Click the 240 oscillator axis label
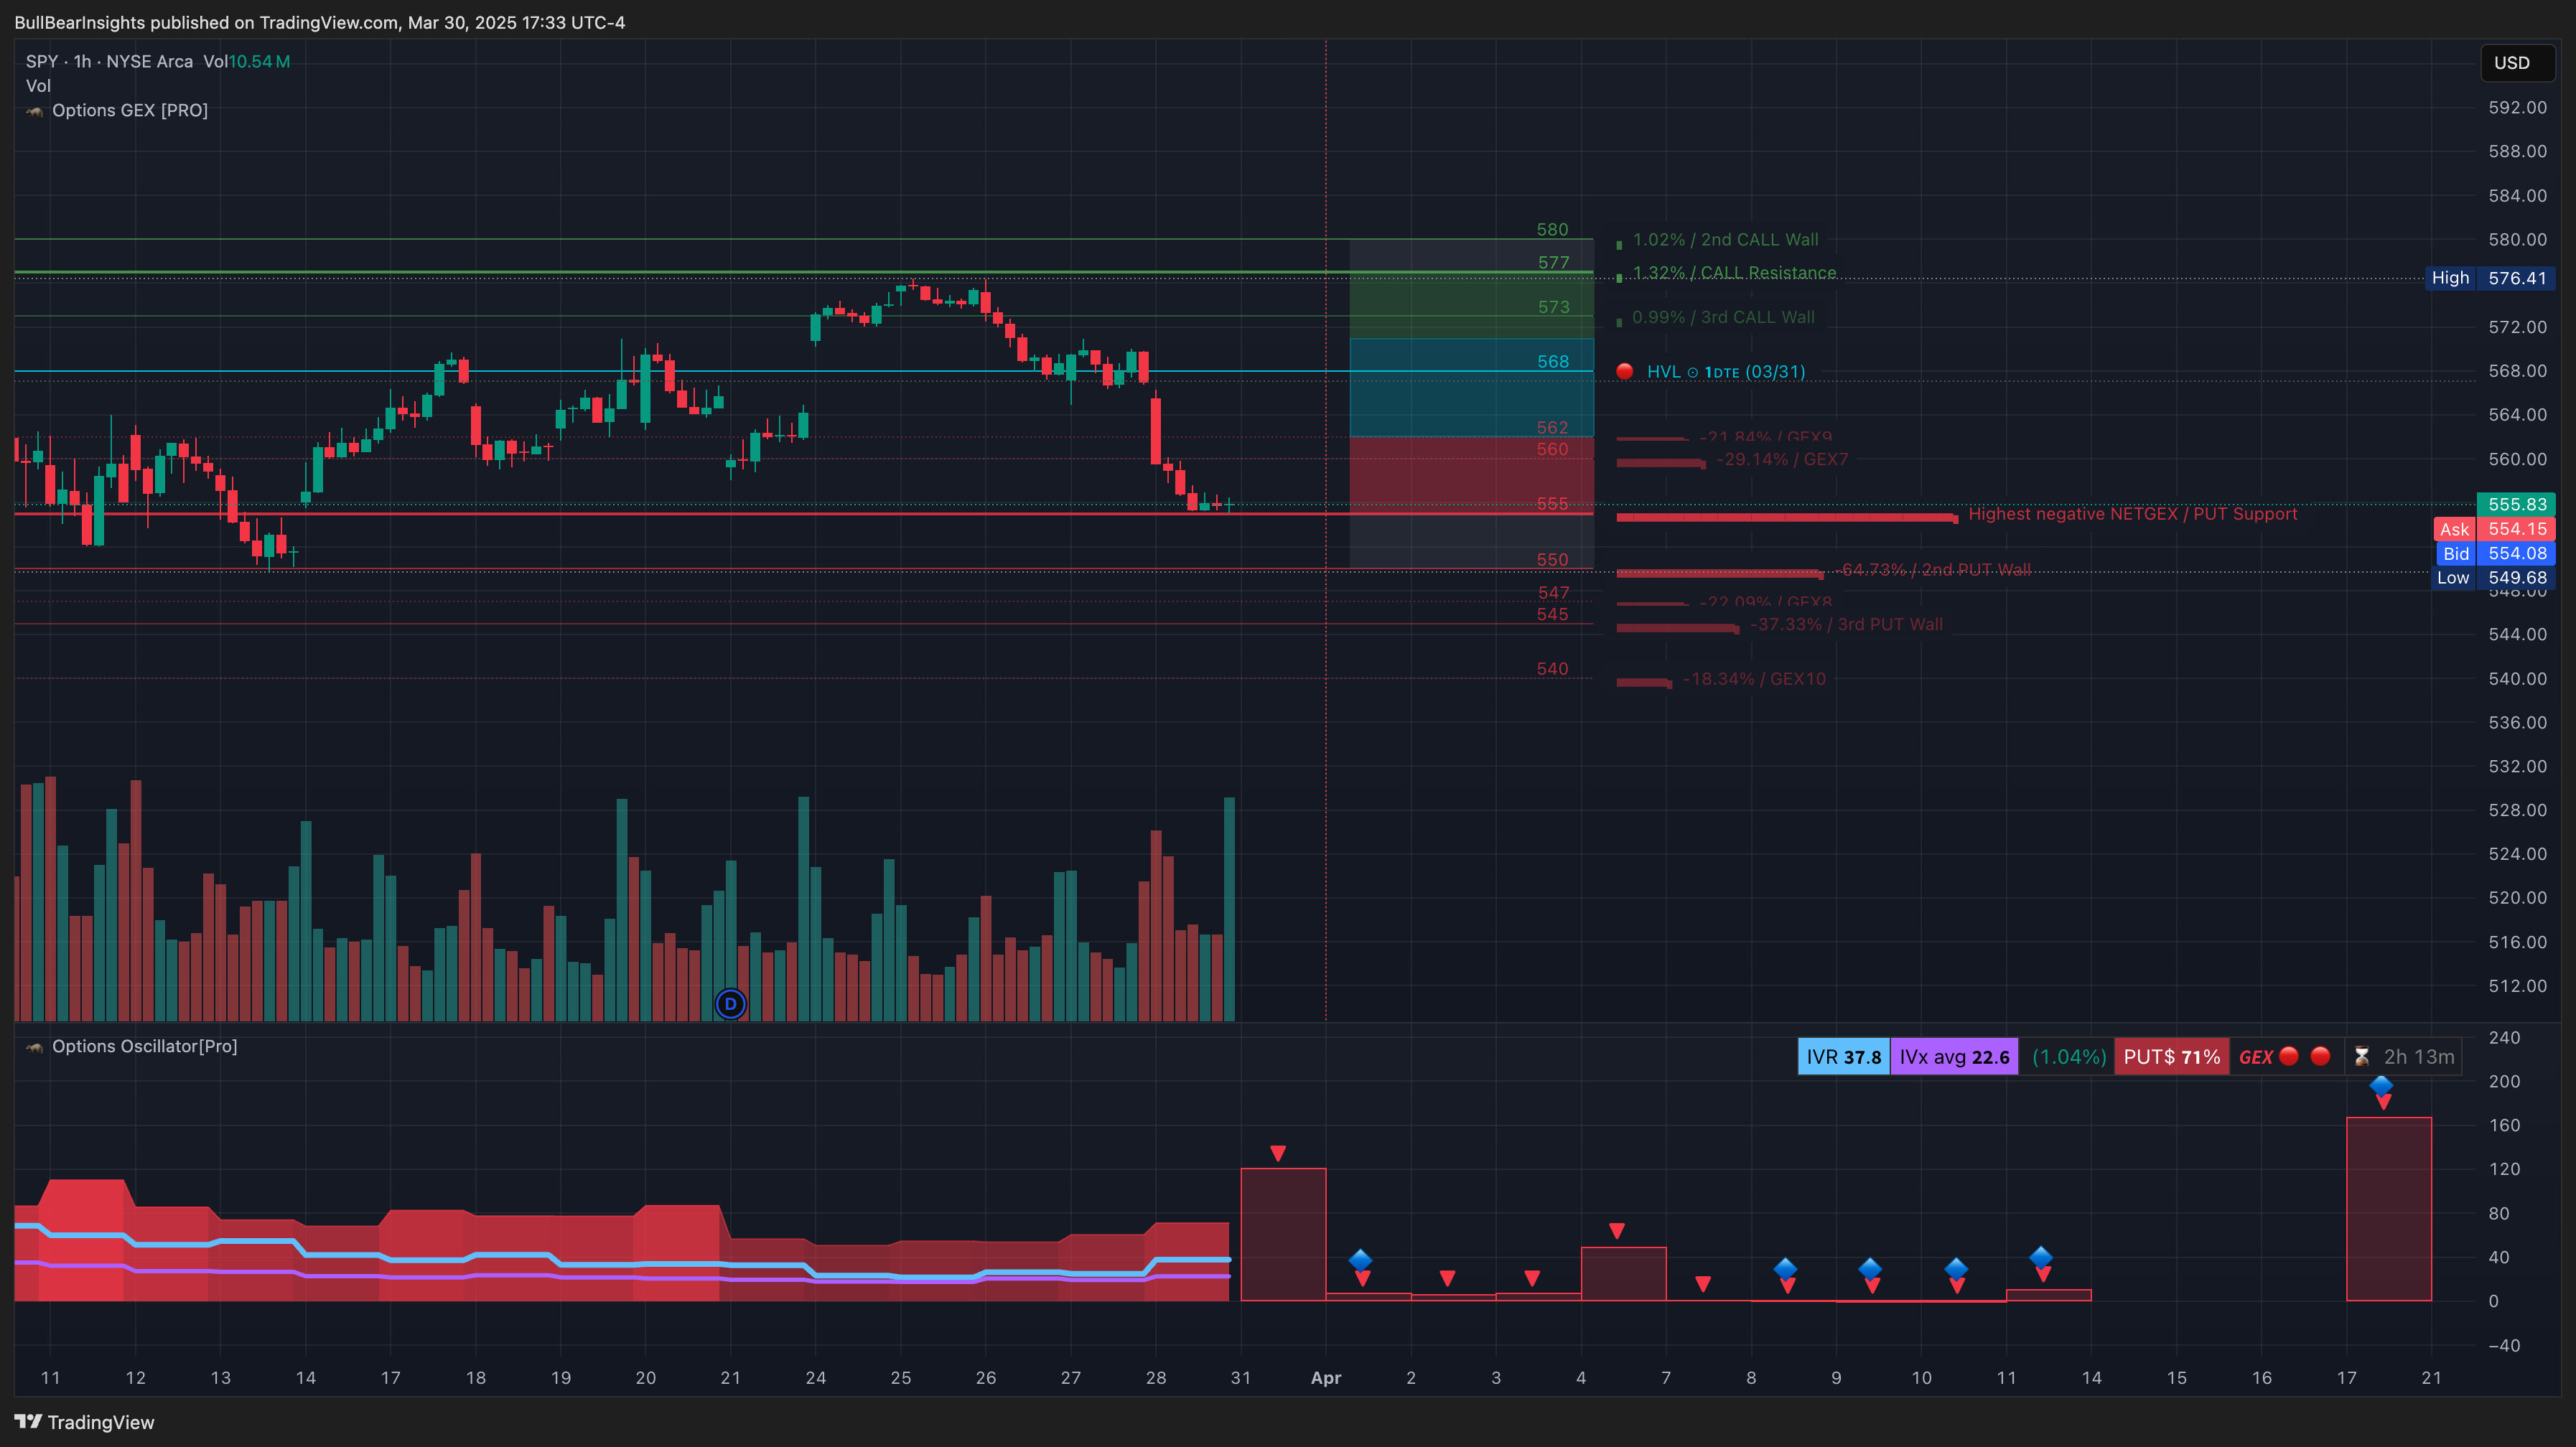Screen dimensions: 2576x1447 [2505, 1038]
